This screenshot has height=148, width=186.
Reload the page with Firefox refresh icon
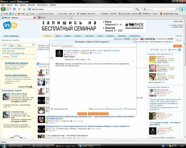(14, 9)
